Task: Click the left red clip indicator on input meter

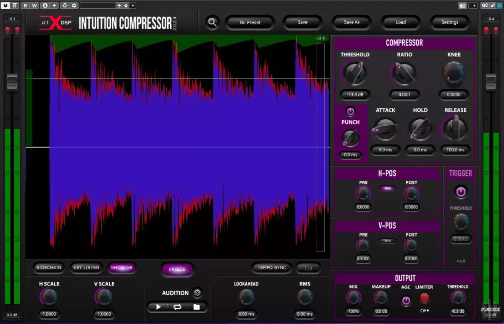Action: pyautogui.click(x=7, y=30)
